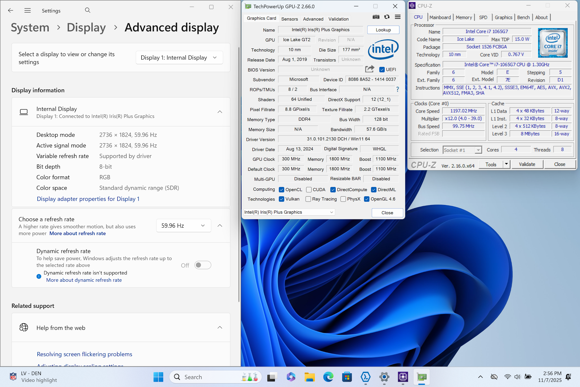Click the GPU-Z Lookup button
Viewport: 580px width, 387px height.
tap(383, 30)
